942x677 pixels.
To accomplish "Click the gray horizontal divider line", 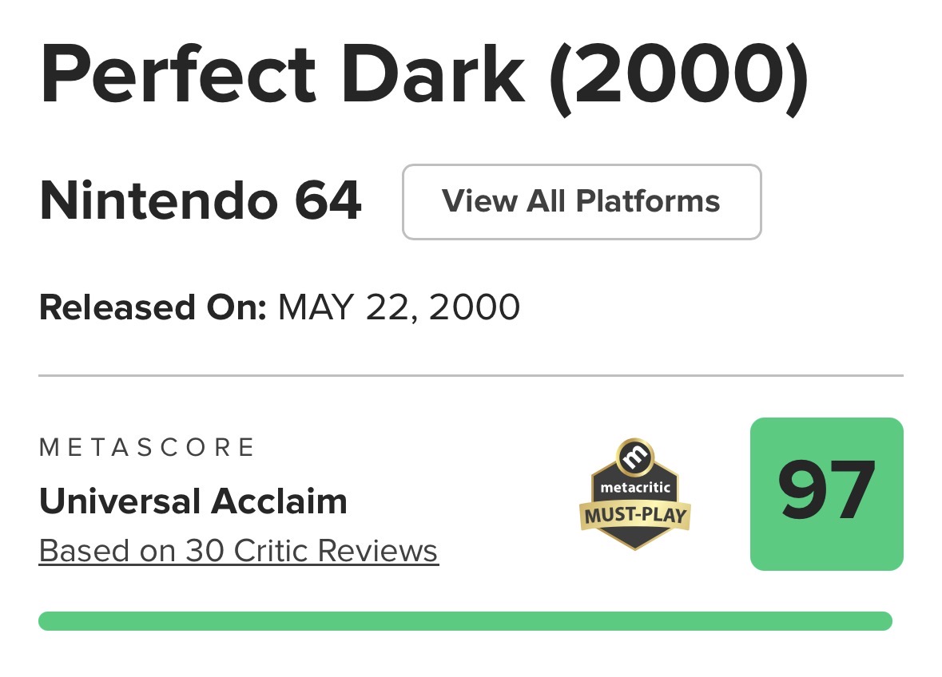I will point(471,375).
